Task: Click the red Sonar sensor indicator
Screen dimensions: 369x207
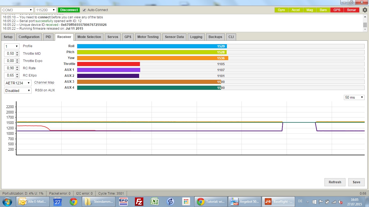Action: [x=351, y=10]
